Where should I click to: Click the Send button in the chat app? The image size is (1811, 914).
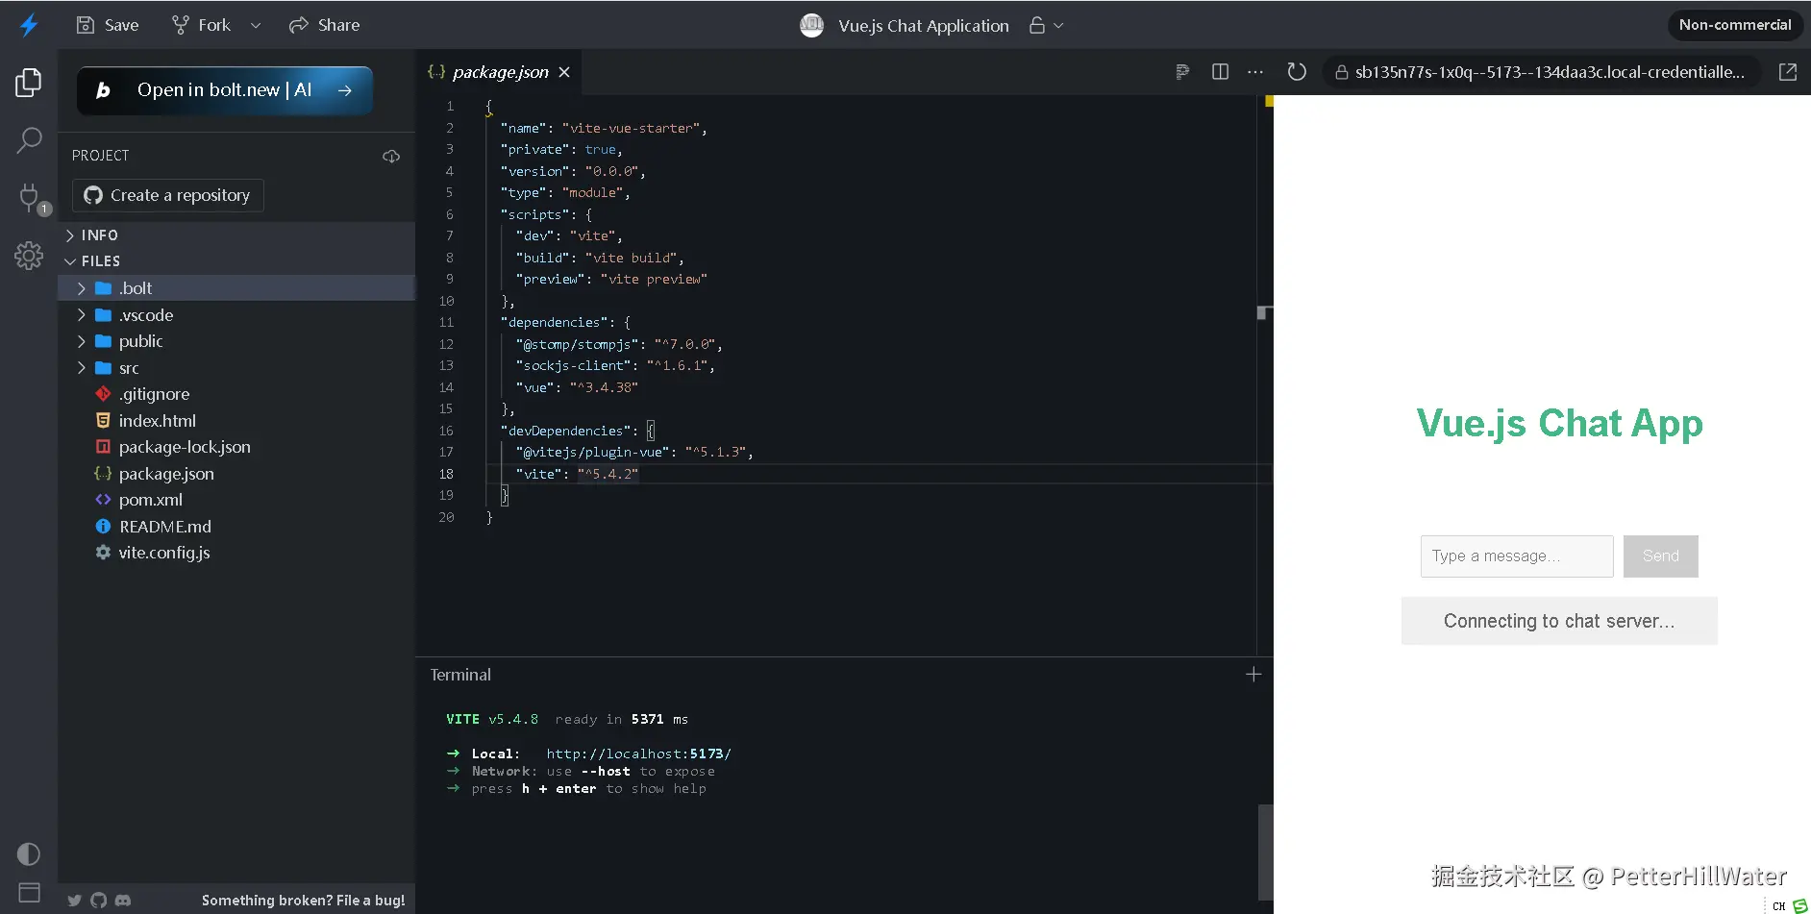1661,556
